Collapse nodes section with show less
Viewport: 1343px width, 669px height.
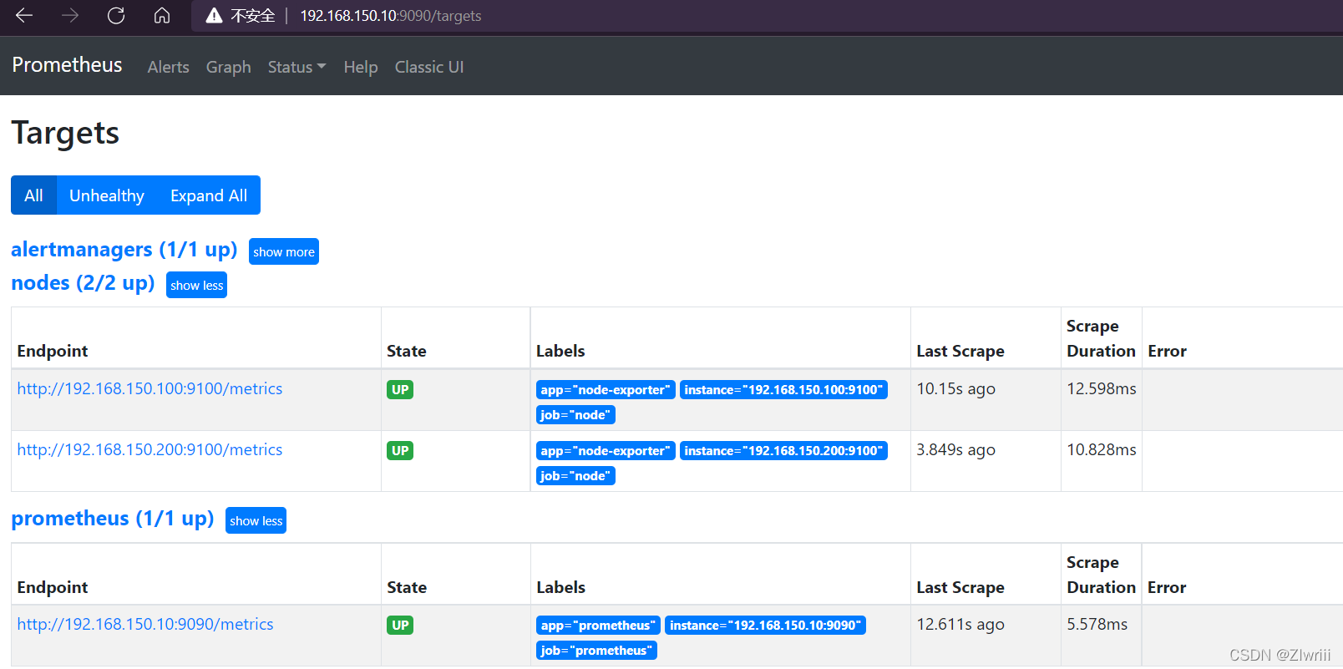pyautogui.click(x=196, y=285)
